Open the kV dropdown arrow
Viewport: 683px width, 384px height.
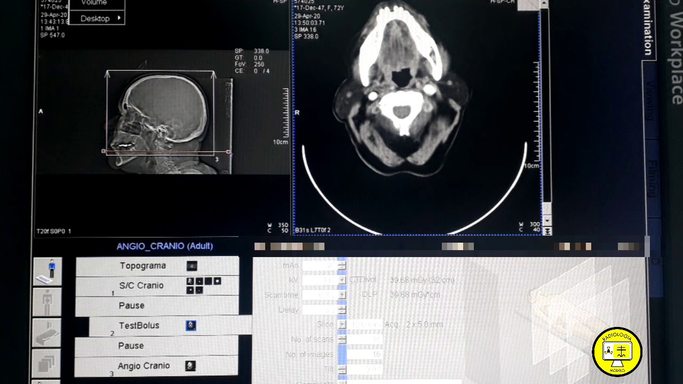(x=341, y=279)
